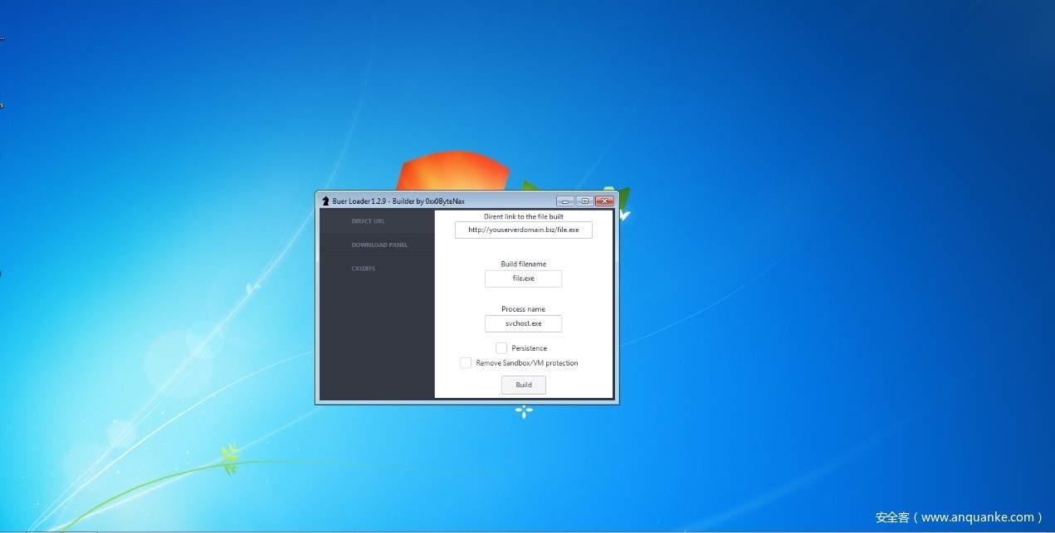Image resolution: width=1055 pixels, height=533 pixels.
Task: Select the Process name field showing svchost.exe
Action: coord(523,323)
